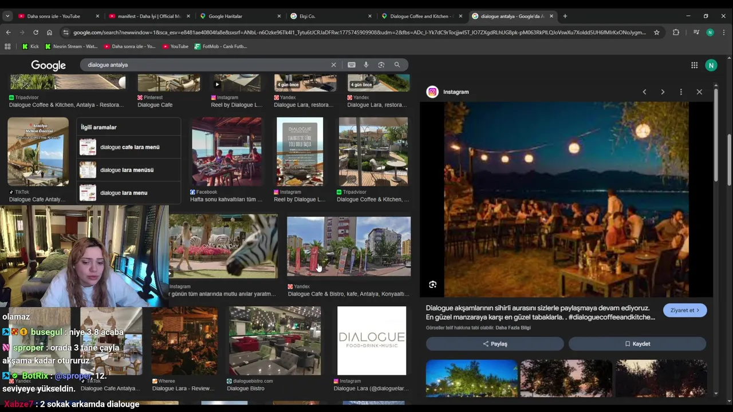Close the image preview panel
733x412 pixels.
[699, 92]
